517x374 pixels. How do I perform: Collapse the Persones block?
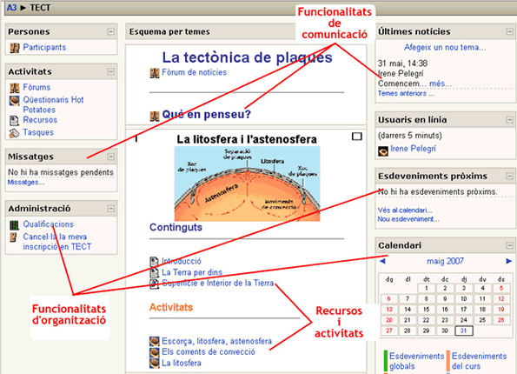coord(111,31)
